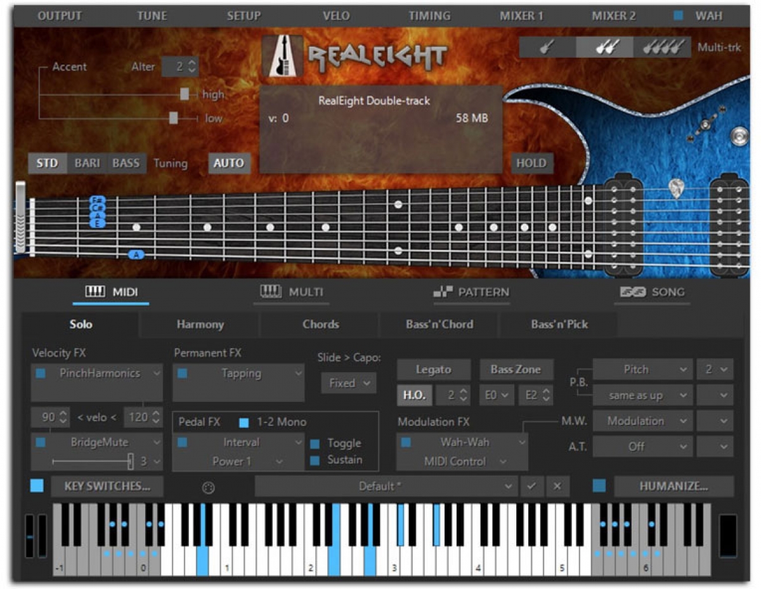
Task: Switch to the PATTERN tab
Action: tap(471, 292)
